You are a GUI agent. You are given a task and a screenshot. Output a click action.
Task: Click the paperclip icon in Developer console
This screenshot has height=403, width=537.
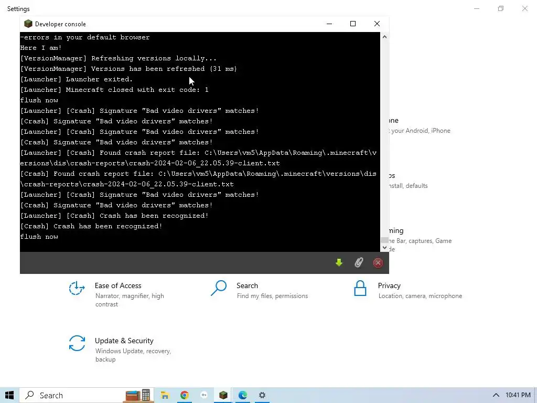[359, 263]
